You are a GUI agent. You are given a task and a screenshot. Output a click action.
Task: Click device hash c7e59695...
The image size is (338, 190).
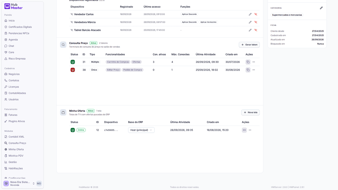pos(111,130)
